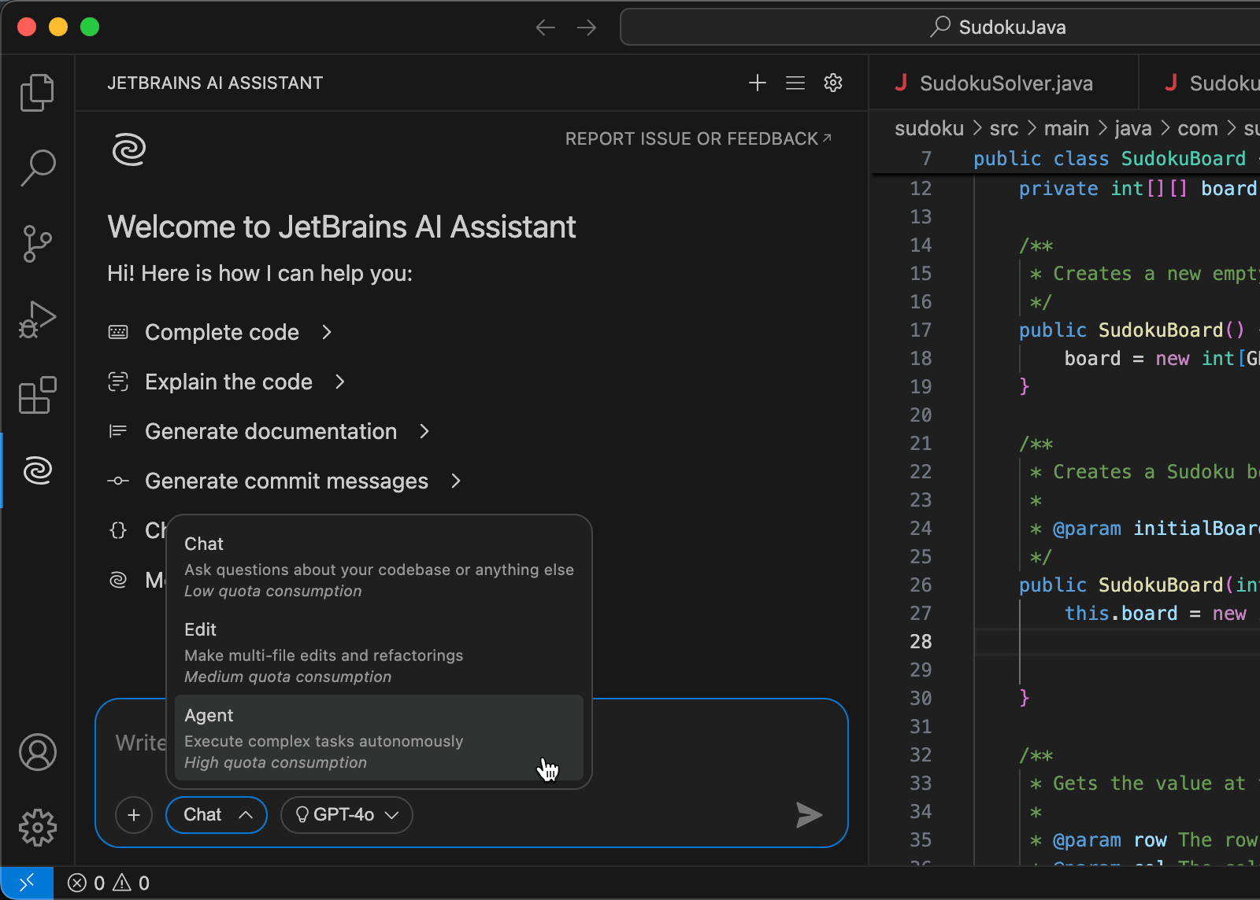Open the Search view icon
The image size is (1260, 900).
click(x=37, y=168)
